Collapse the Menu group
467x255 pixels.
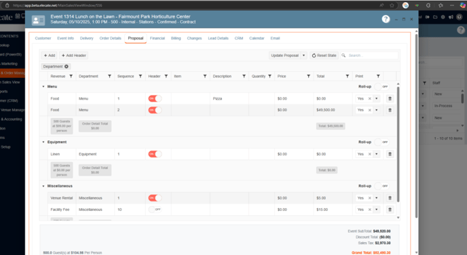(x=43, y=87)
